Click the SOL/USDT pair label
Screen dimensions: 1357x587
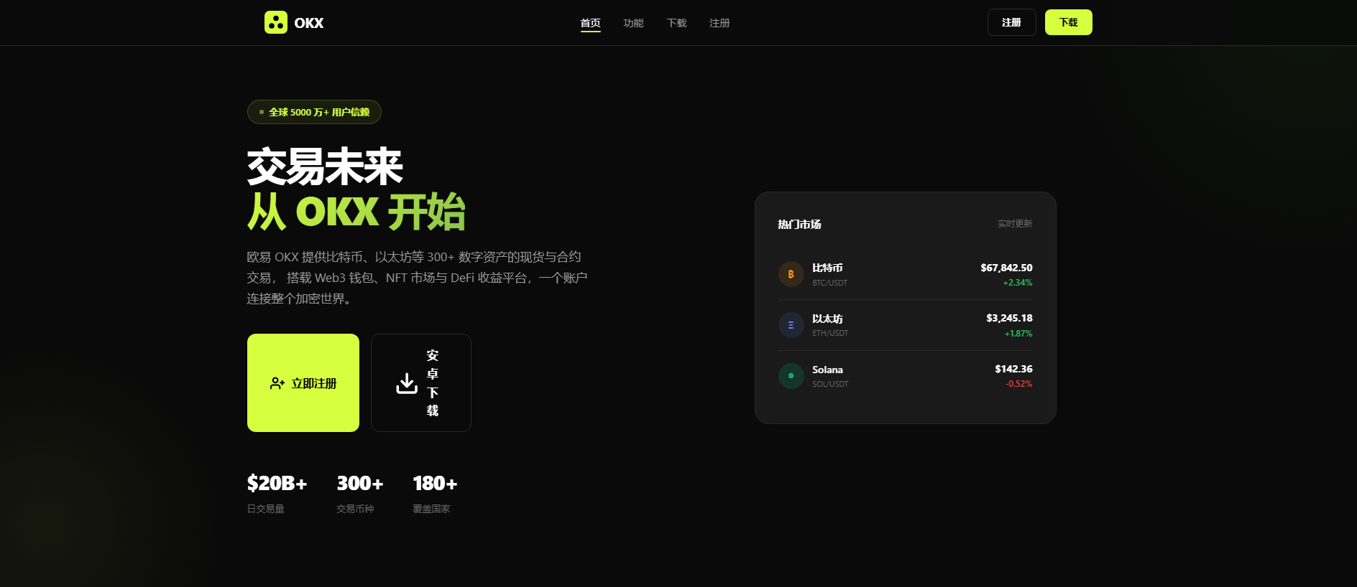(x=830, y=384)
